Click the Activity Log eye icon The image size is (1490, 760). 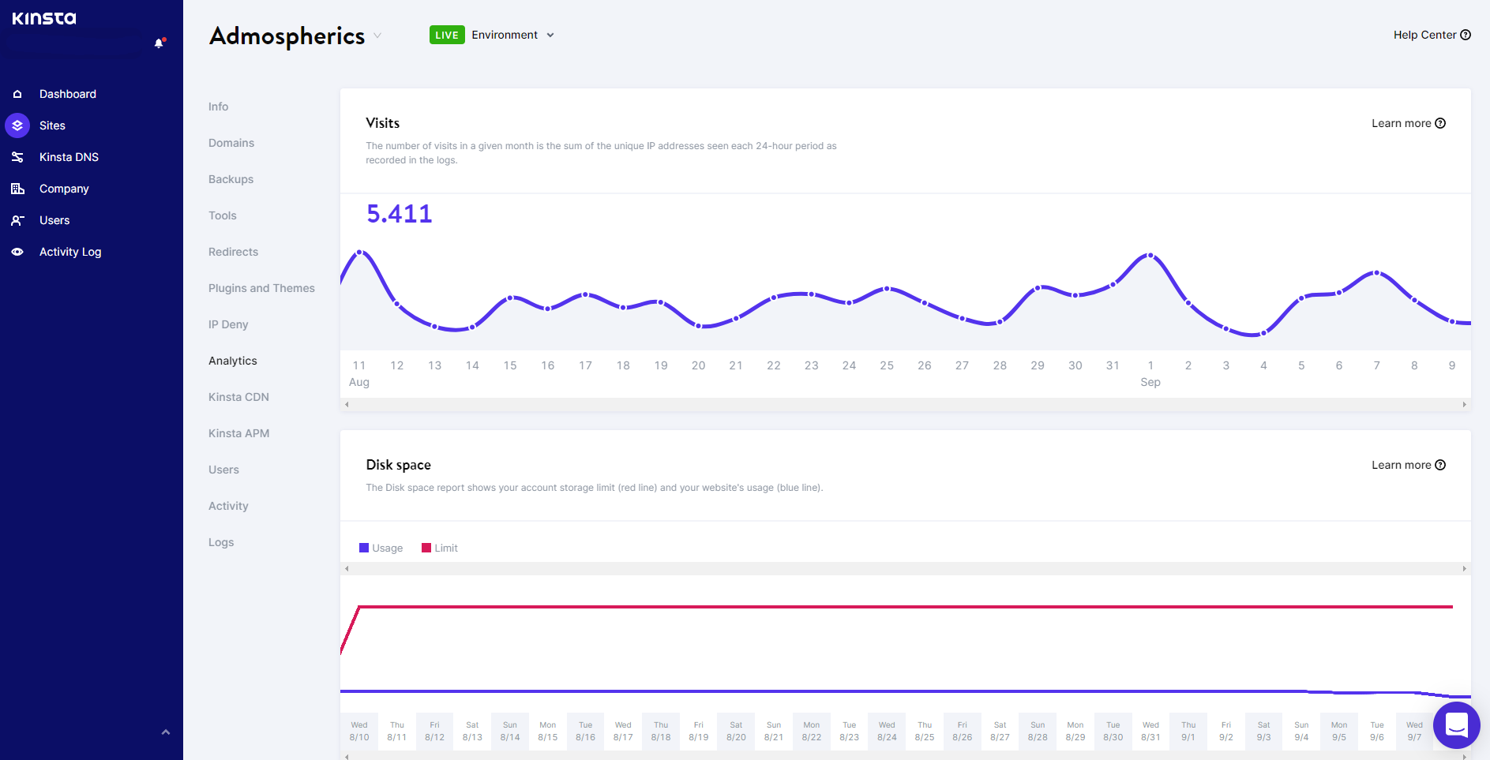[17, 252]
